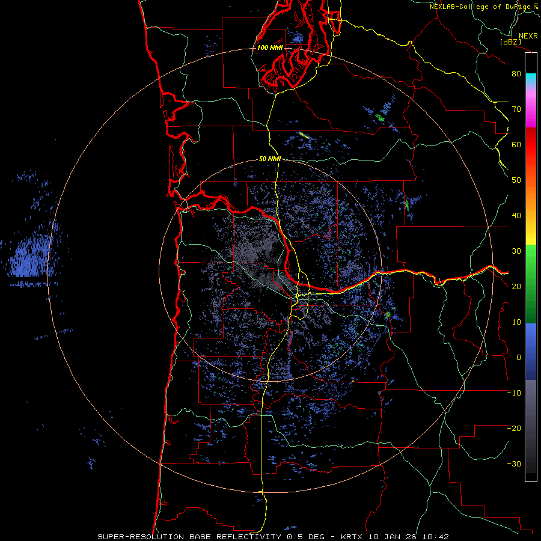541x541 pixels.
Task: Click the Super-Resolution Base Reflectivity caption
Action: tap(189, 537)
